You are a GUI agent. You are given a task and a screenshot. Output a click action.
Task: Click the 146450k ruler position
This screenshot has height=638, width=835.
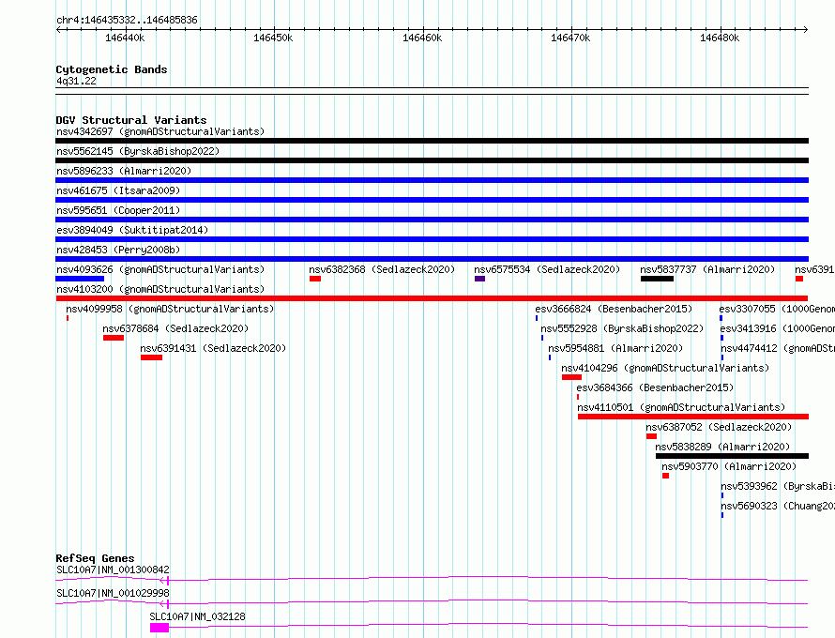click(273, 38)
